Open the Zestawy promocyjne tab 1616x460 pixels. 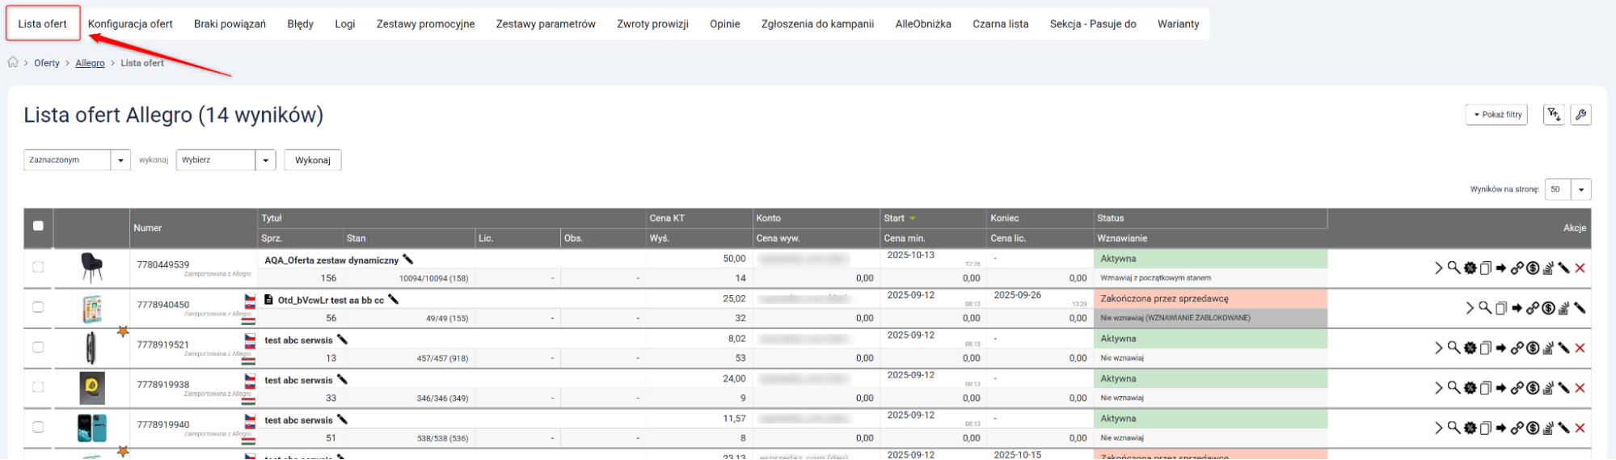point(425,23)
